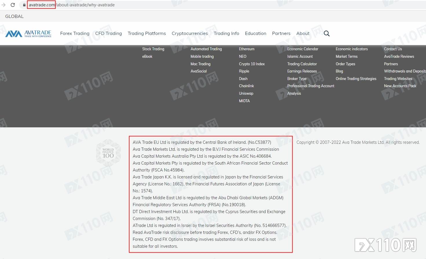The height and width of the screenshot is (259, 426).
Task: Open the Trading Info menu
Action: (x=227, y=33)
